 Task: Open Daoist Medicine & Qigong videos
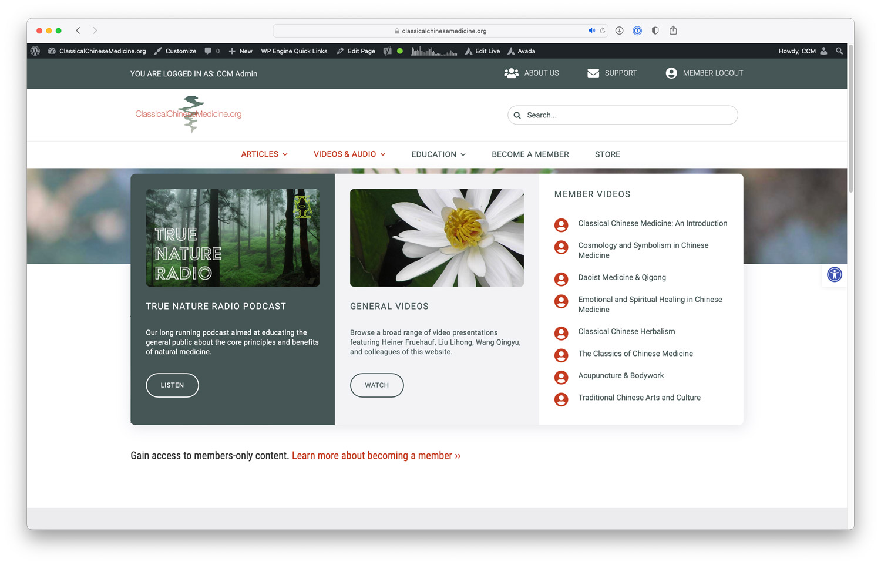[x=622, y=277]
